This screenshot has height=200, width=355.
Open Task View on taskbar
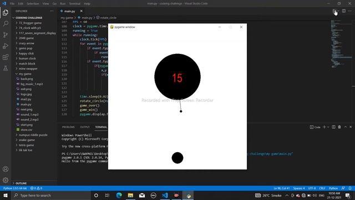[x=107, y=195]
